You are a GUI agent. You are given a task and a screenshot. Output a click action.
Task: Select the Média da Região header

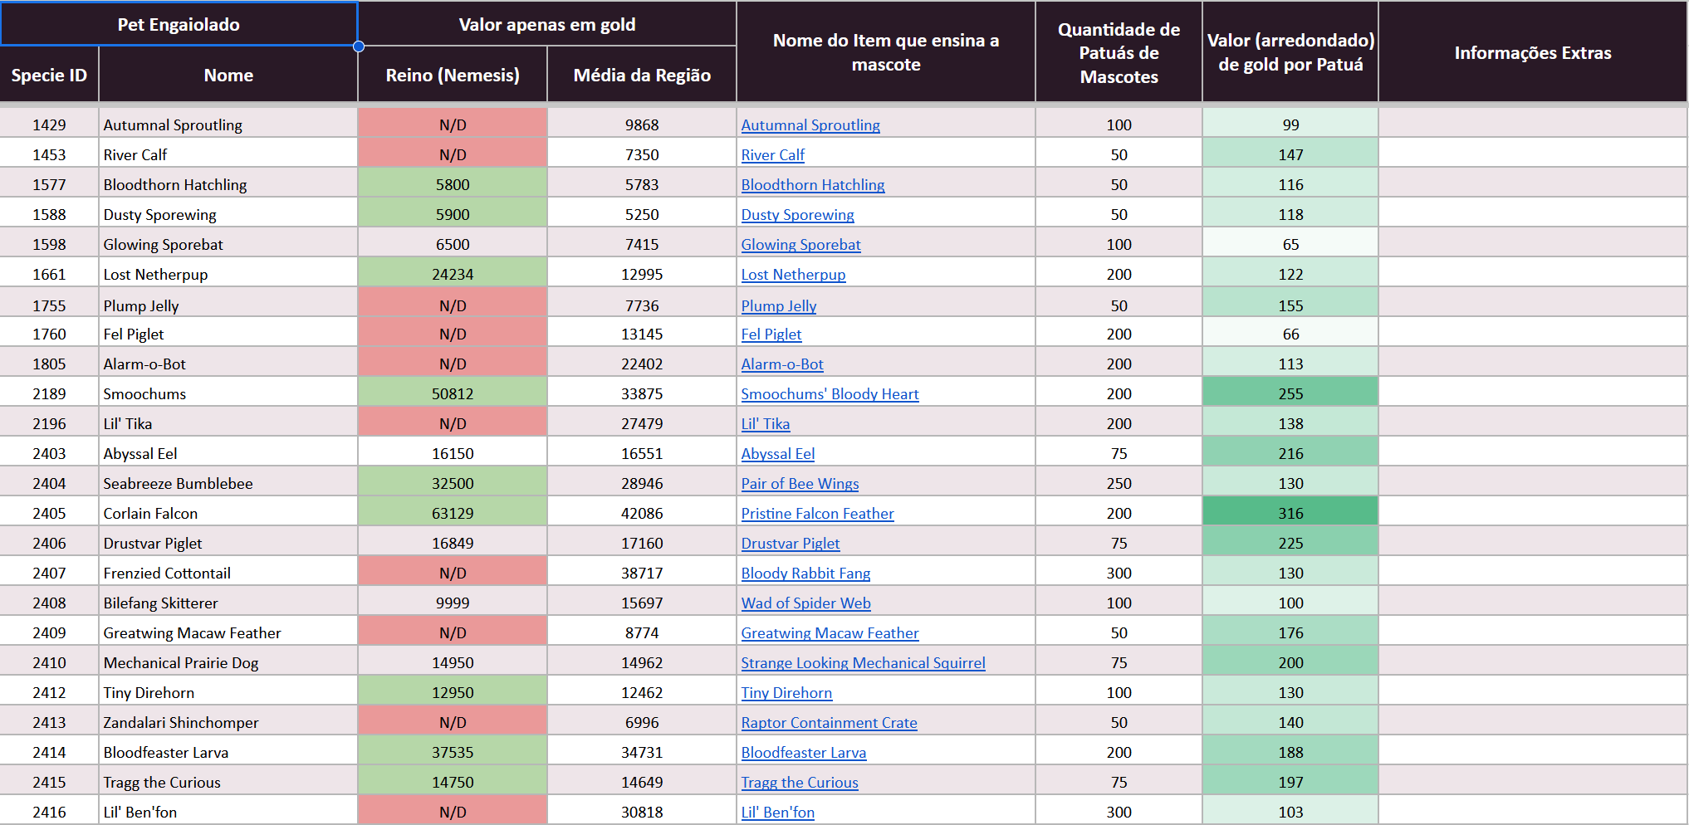pyautogui.click(x=642, y=75)
